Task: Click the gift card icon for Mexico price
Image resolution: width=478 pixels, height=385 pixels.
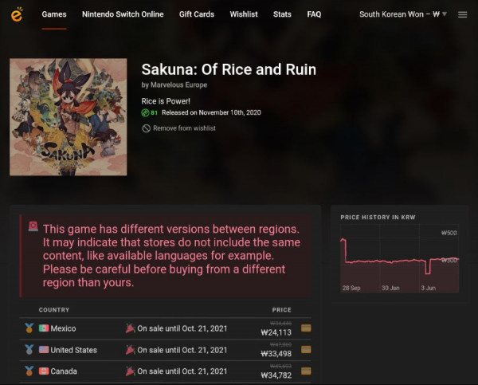Action: pyautogui.click(x=306, y=328)
